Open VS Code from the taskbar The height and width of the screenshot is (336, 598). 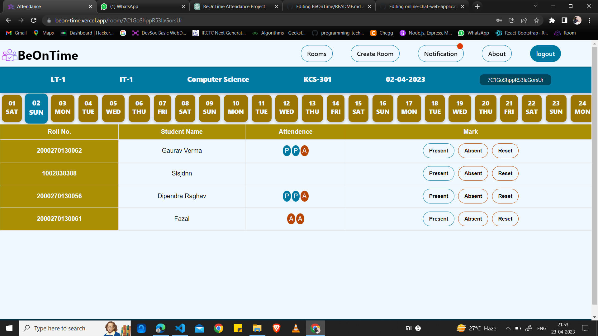tap(180, 328)
